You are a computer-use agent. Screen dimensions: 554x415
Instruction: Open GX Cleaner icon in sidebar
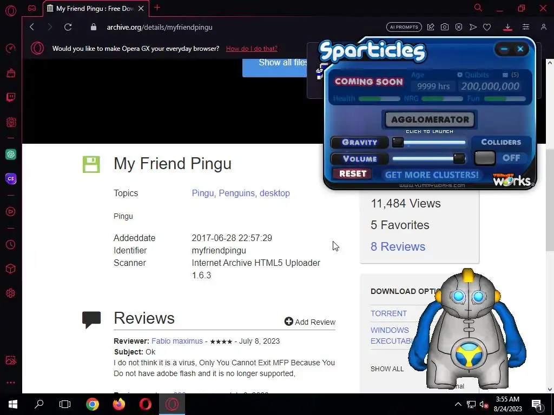click(11, 73)
